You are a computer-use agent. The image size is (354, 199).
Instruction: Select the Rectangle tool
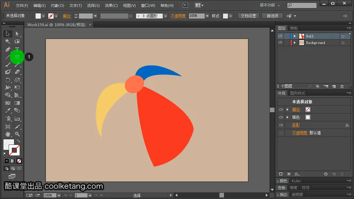(x=17, y=57)
